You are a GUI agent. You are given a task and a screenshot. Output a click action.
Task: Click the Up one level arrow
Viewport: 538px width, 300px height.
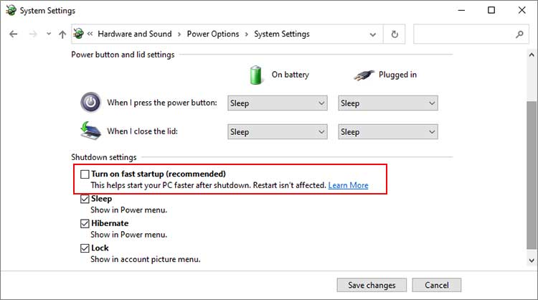point(62,34)
